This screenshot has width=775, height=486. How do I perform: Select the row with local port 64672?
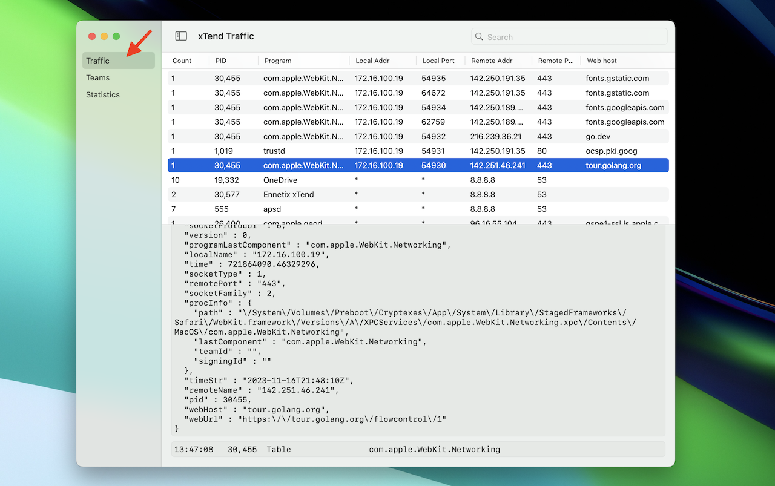418,93
